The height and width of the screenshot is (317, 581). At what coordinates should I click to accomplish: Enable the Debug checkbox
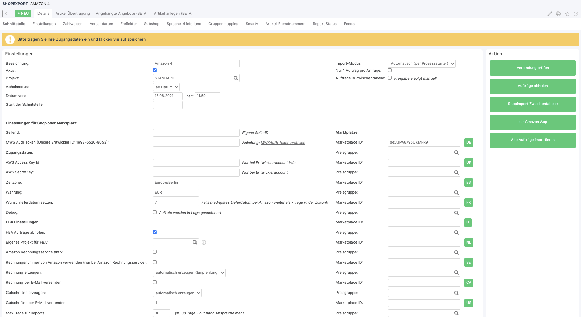tap(155, 212)
